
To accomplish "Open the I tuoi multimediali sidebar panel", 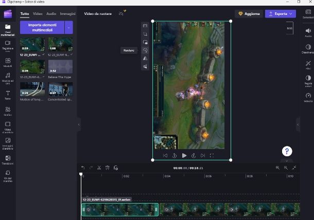I will (x=8, y=30).
